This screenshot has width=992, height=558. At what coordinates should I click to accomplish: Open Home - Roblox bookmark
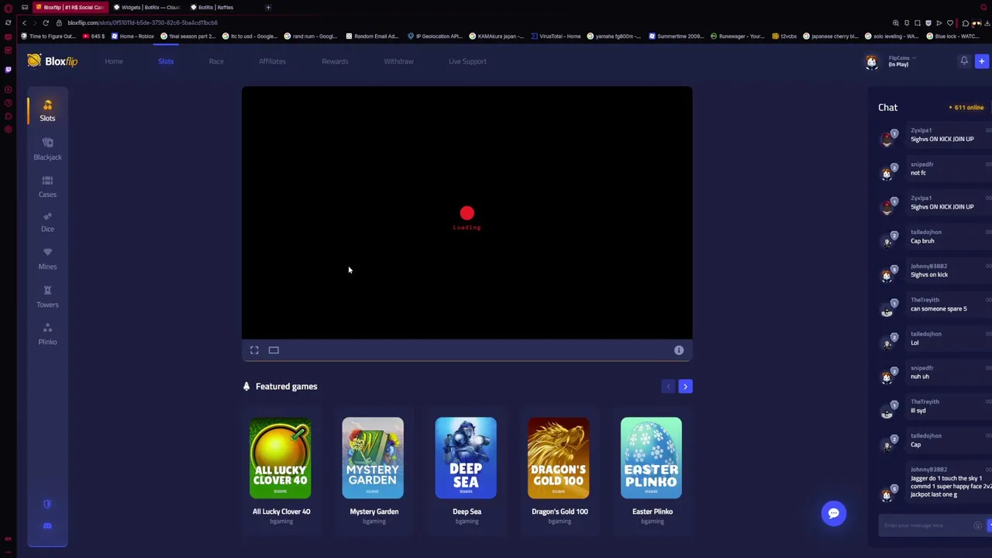tap(133, 36)
